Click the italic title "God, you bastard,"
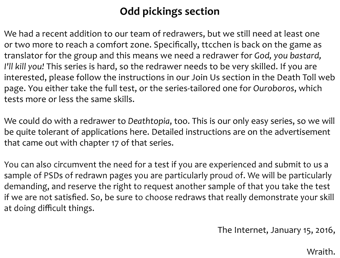Viewport: 340px width, 258px height. (x=288, y=56)
